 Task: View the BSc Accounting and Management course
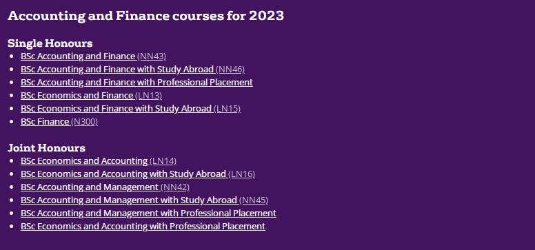(x=90, y=187)
